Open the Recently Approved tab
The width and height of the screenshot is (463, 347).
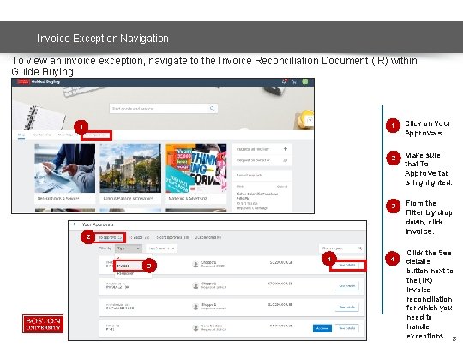click(x=172, y=237)
